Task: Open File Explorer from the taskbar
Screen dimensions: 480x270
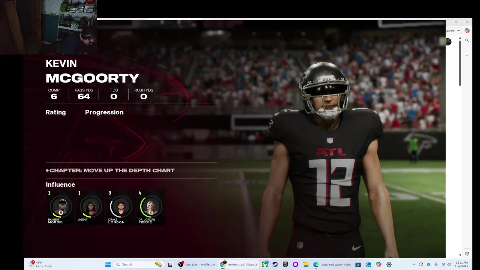Action: coord(305,264)
